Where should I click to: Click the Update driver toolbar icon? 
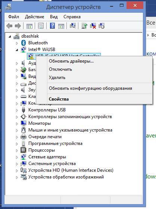point(84,26)
